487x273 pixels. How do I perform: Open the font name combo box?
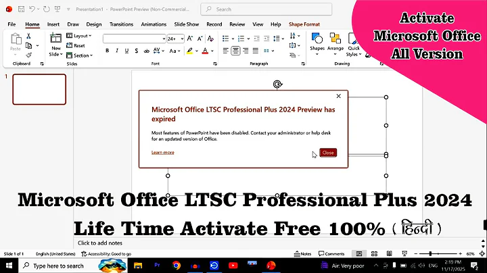[134, 39]
